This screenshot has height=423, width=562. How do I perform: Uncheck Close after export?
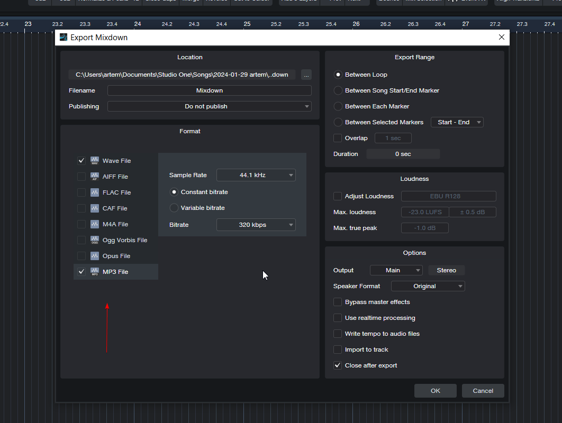tap(337, 365)
